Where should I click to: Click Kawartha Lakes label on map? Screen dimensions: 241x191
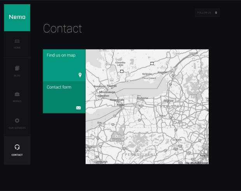[120, 64]
